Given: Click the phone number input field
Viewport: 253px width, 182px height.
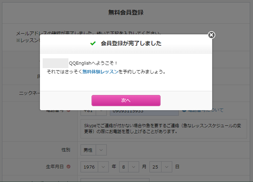Looking at the screenshot, I should coord(144,113).
